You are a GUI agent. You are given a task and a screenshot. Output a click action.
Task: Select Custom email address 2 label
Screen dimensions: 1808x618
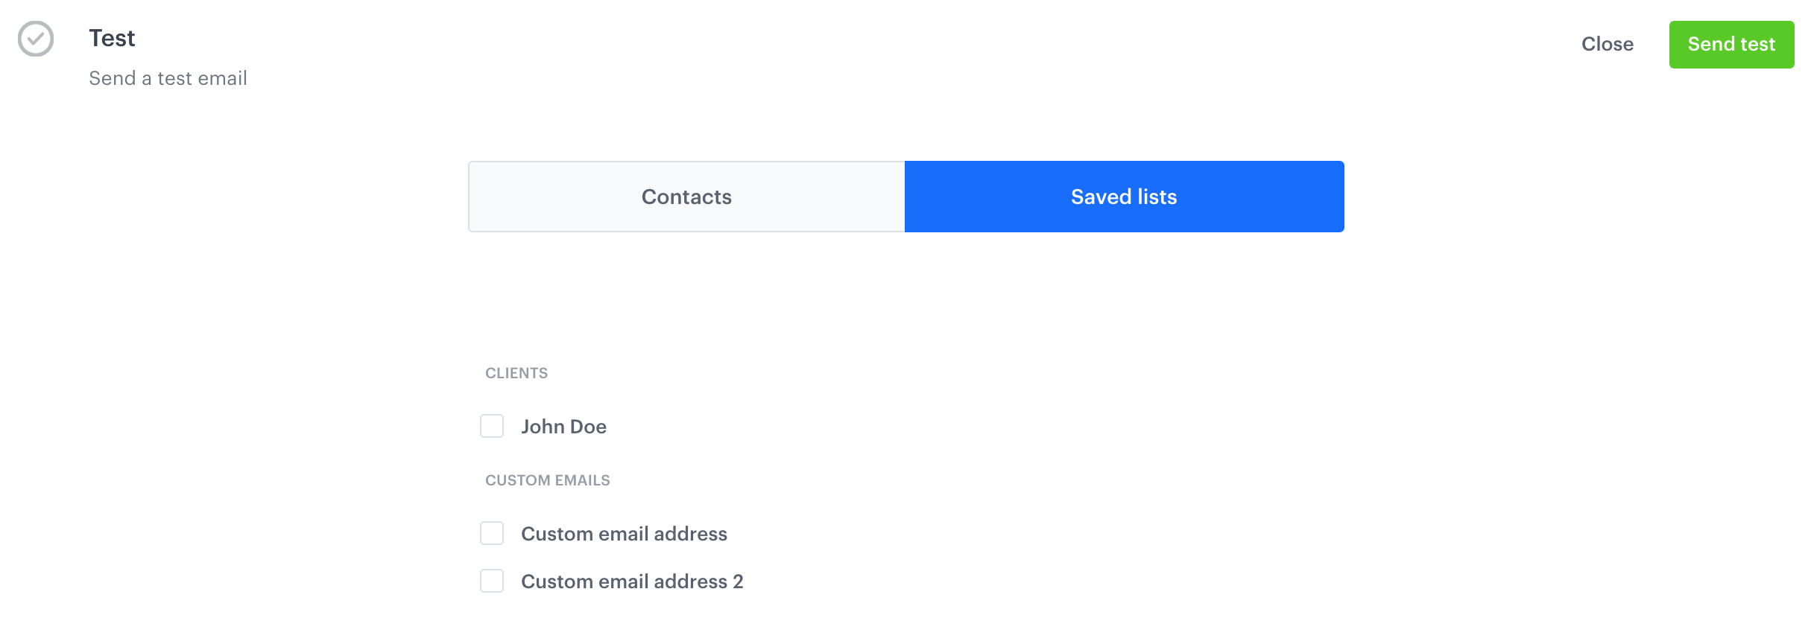pos(632,582)
